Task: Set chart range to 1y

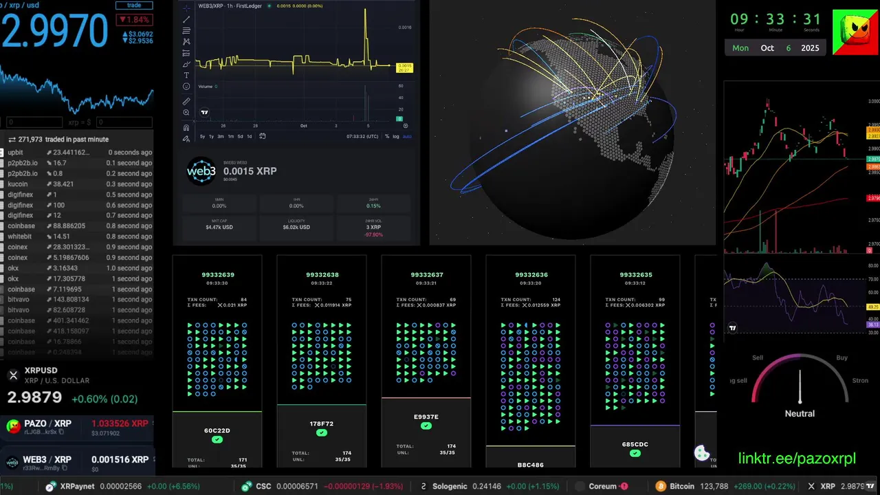Action: coord(212,136)
